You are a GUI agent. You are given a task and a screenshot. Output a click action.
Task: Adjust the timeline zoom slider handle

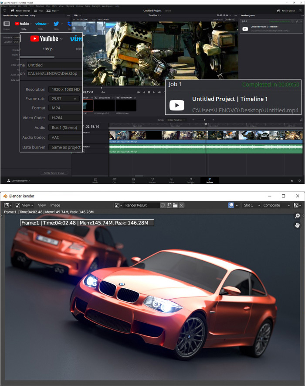pos(204,120)
